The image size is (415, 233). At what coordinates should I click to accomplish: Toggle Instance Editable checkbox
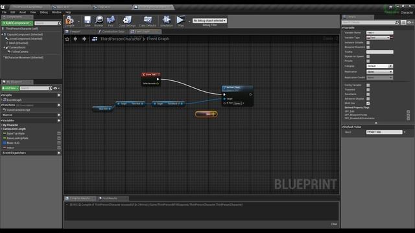(x=368, y=43)
